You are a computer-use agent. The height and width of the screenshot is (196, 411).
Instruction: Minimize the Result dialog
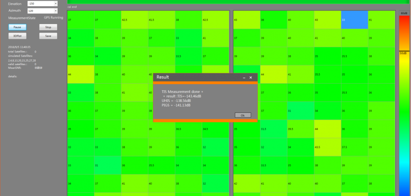point(244,77)
